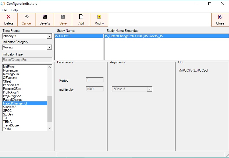Open the File menu
This screenshot has height=158, width=229.
[4, 10]
